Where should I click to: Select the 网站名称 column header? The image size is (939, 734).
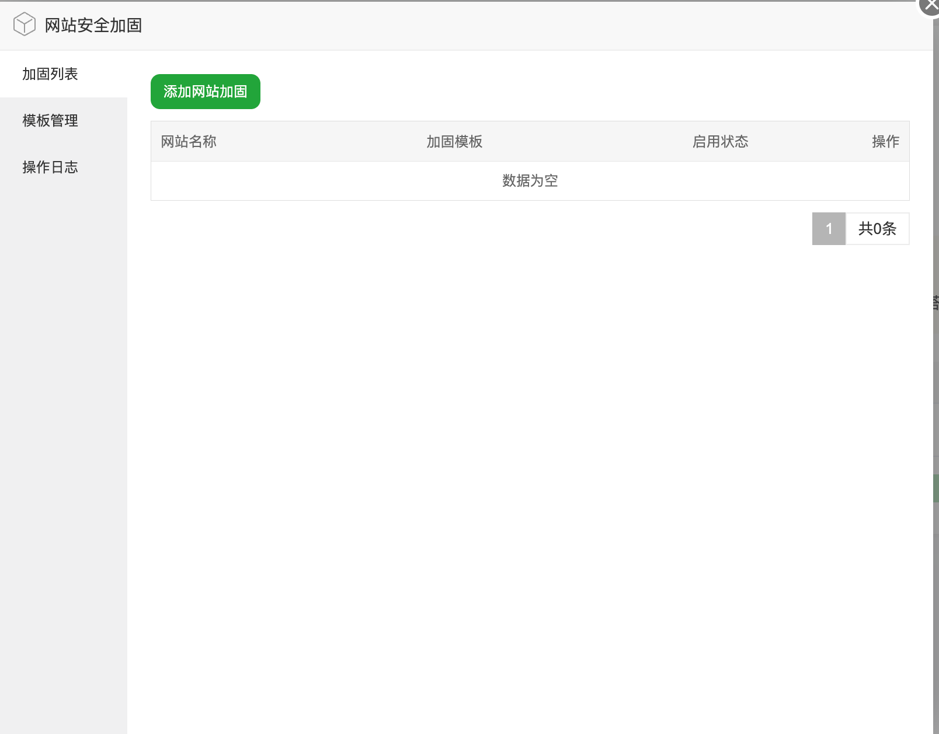(189, 142)
